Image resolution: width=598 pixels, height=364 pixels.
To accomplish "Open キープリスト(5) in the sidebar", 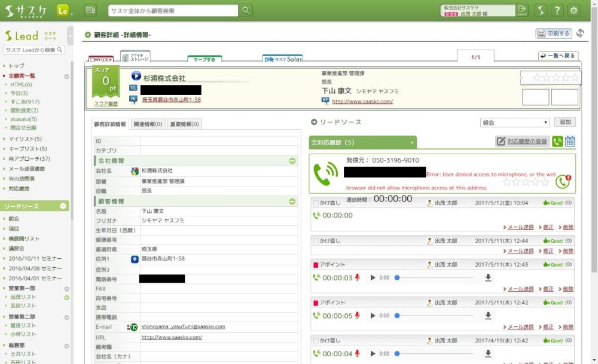I will point(28,149).
